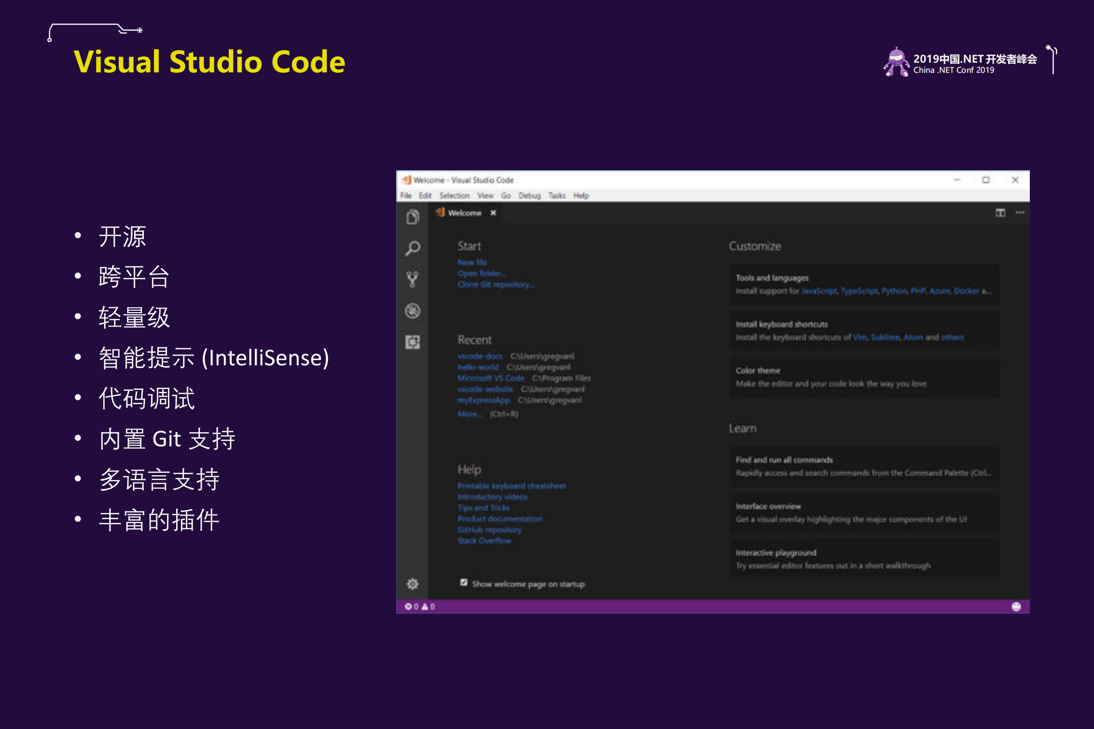Screen dimensions: 1094x729
Task: Uncheck Show welcome page on startup
Action: (x=464, y=582)
